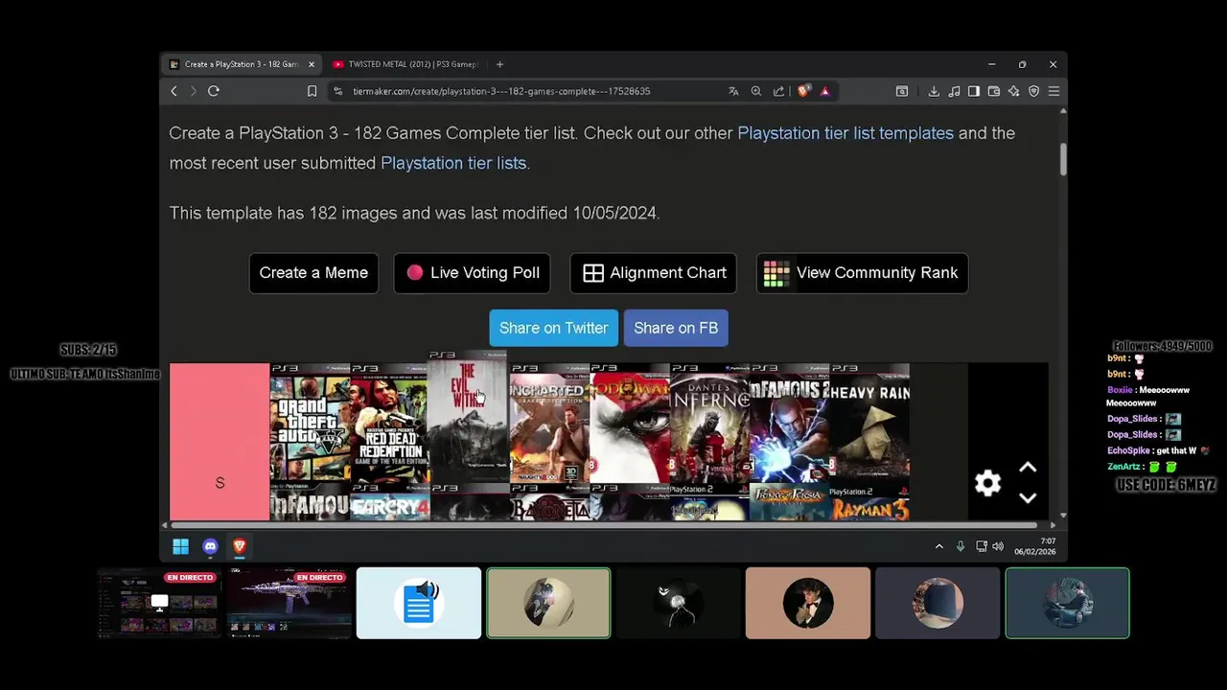The image size is (1227, 690).
Task: Start a Live Voting Poll
Action: pyautogui.click(x=472, y=273)
